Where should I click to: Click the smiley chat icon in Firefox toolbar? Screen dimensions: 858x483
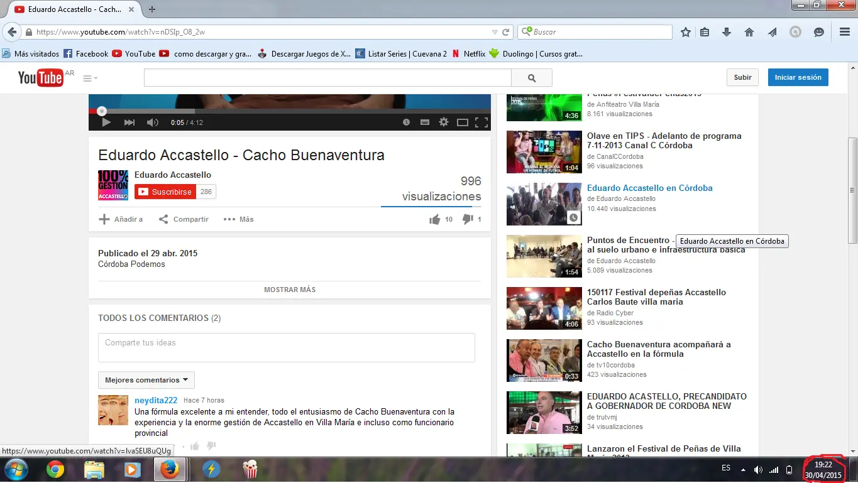pos(819,32)
